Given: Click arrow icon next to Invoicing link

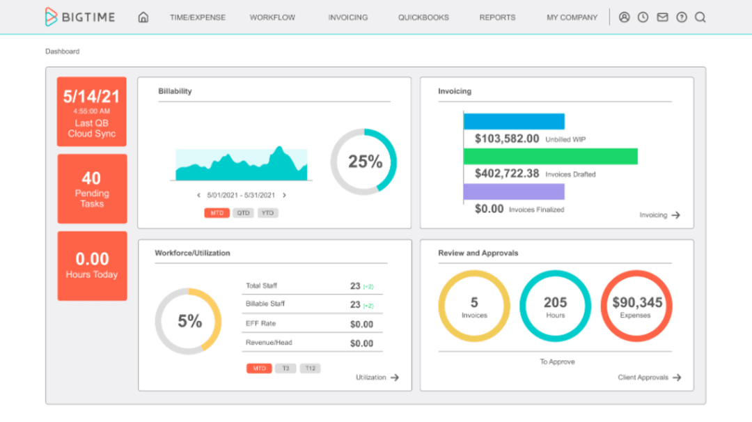Looking at the screenshot, I should click(675, 216).
